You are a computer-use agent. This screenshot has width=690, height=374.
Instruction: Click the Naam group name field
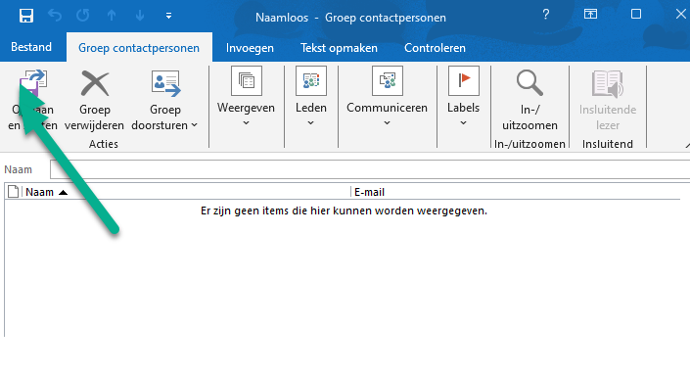pyautogui.click(x=370, y=169)
